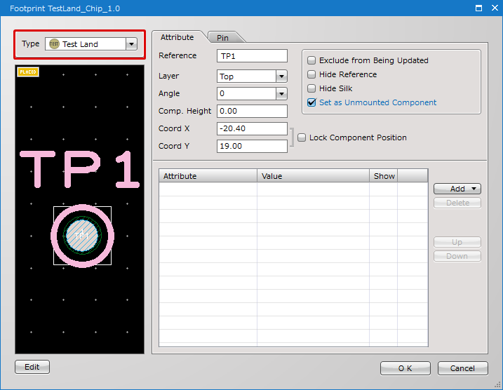The width and height of the screenshot is (503, 390).
Task: Click the yellow PLACED badge in preview
Action: pos(28,72)
